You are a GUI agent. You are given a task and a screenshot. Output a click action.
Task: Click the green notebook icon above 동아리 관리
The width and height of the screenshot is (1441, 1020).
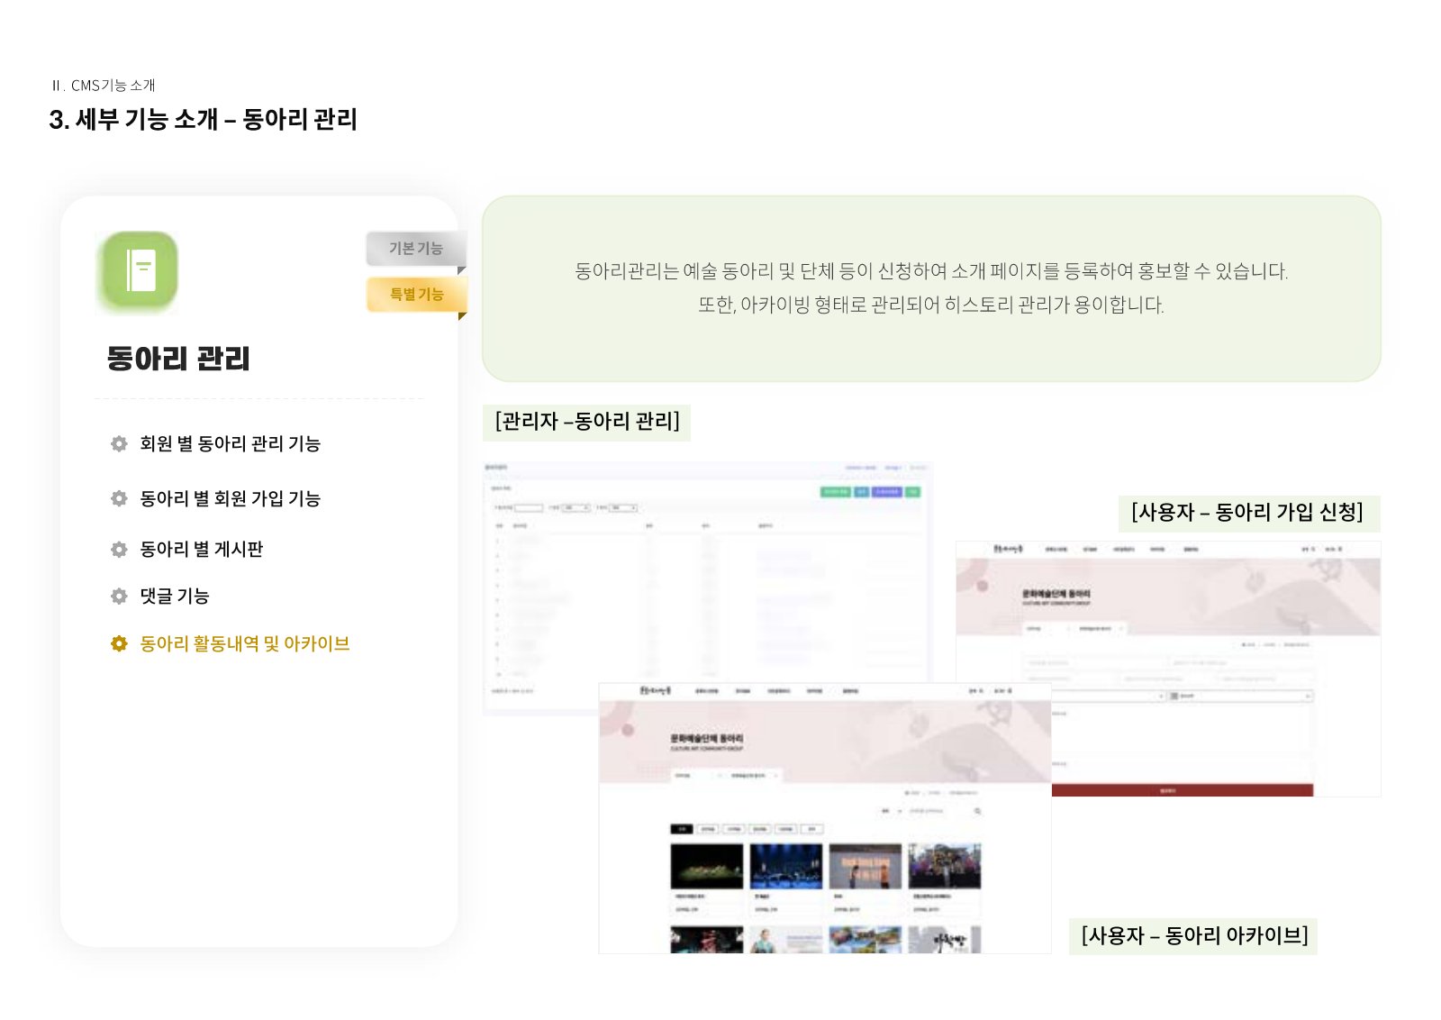point(138,270)
